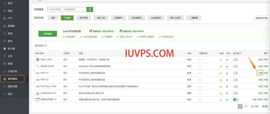
Task: Select the 专业版插件 category filter
Action: [137, 18]
